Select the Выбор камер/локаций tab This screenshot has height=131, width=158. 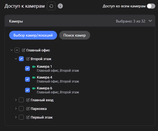(33, 35)
